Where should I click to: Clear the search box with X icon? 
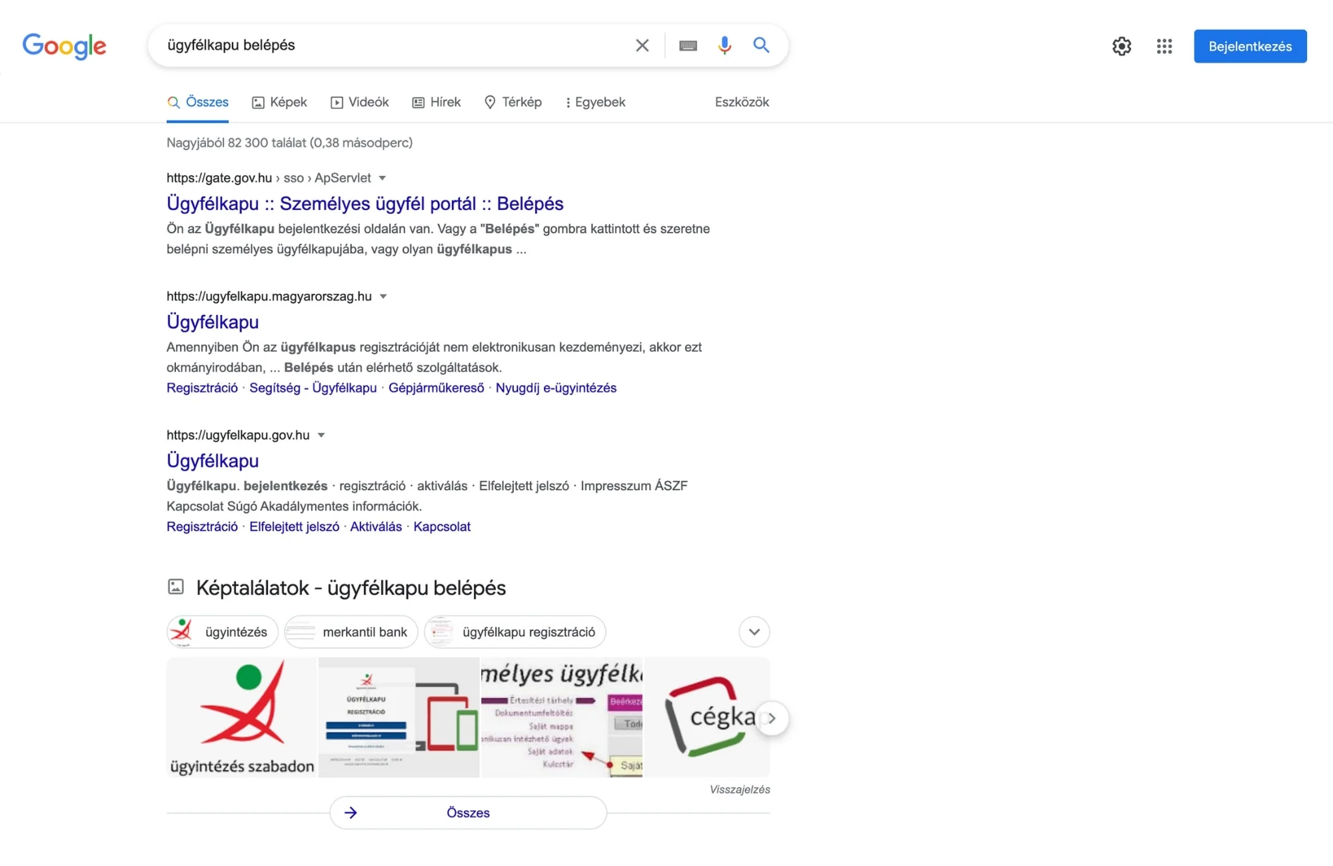point(642,45)
